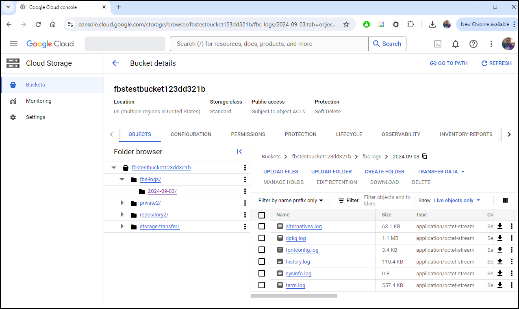This screenshot has height=309, width=519.
Task: Open the history.log object link
Action: (298, 262)
